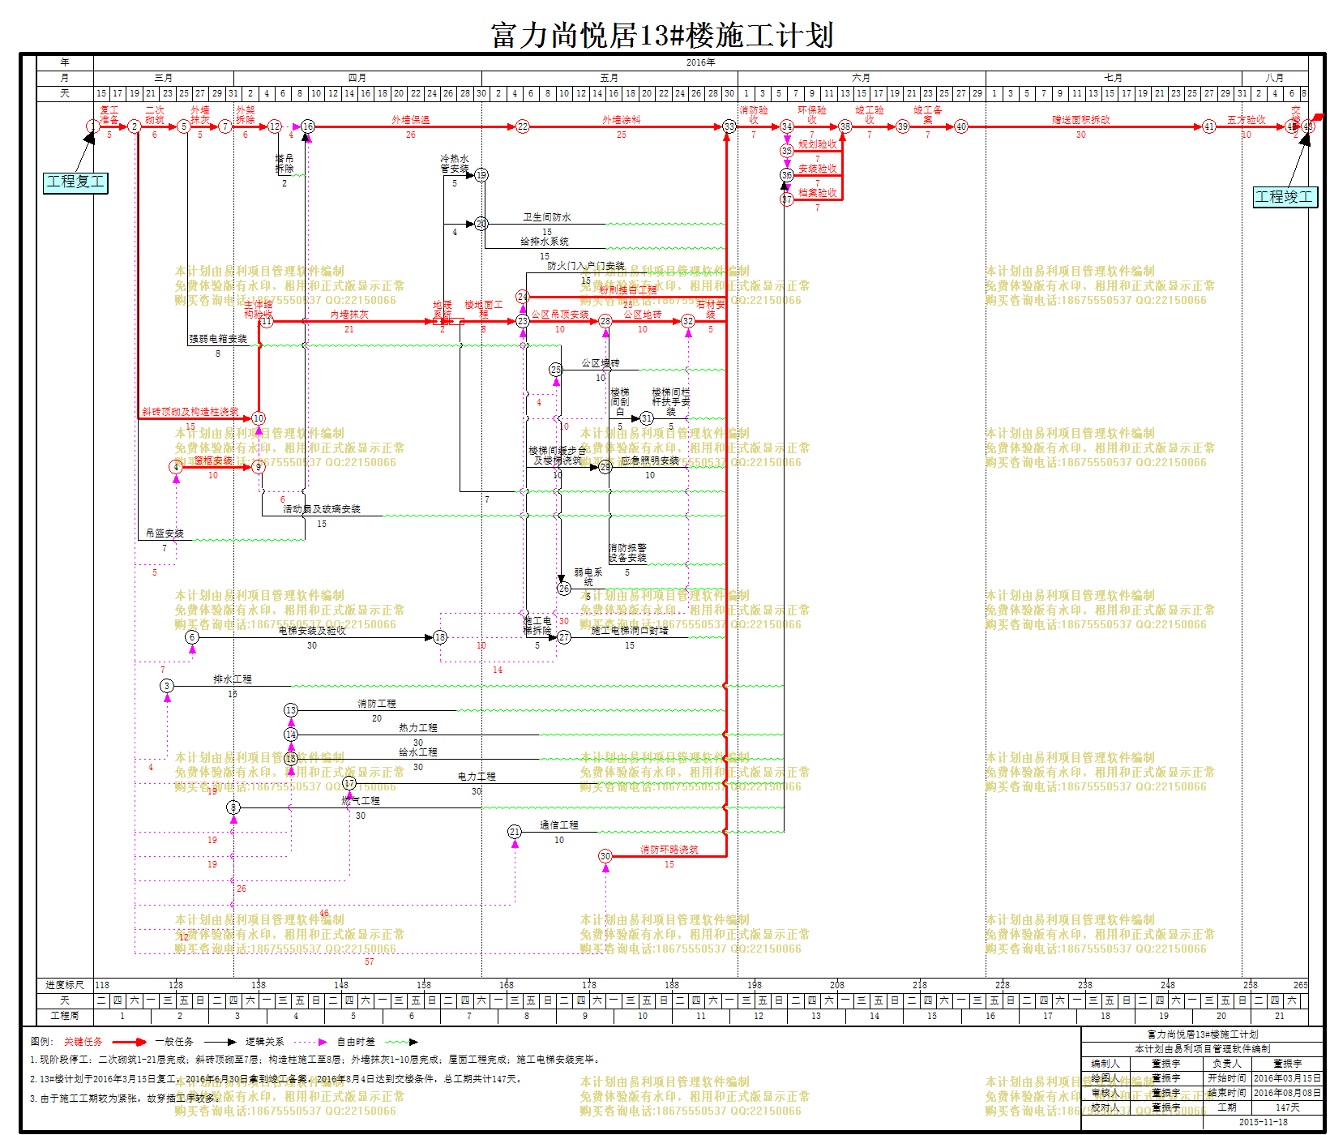
Task: Select node 3 at 排水工程
Action: [x=167, y=686]
